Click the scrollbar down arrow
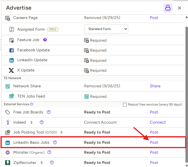188x167 pixels. point(187,165)
